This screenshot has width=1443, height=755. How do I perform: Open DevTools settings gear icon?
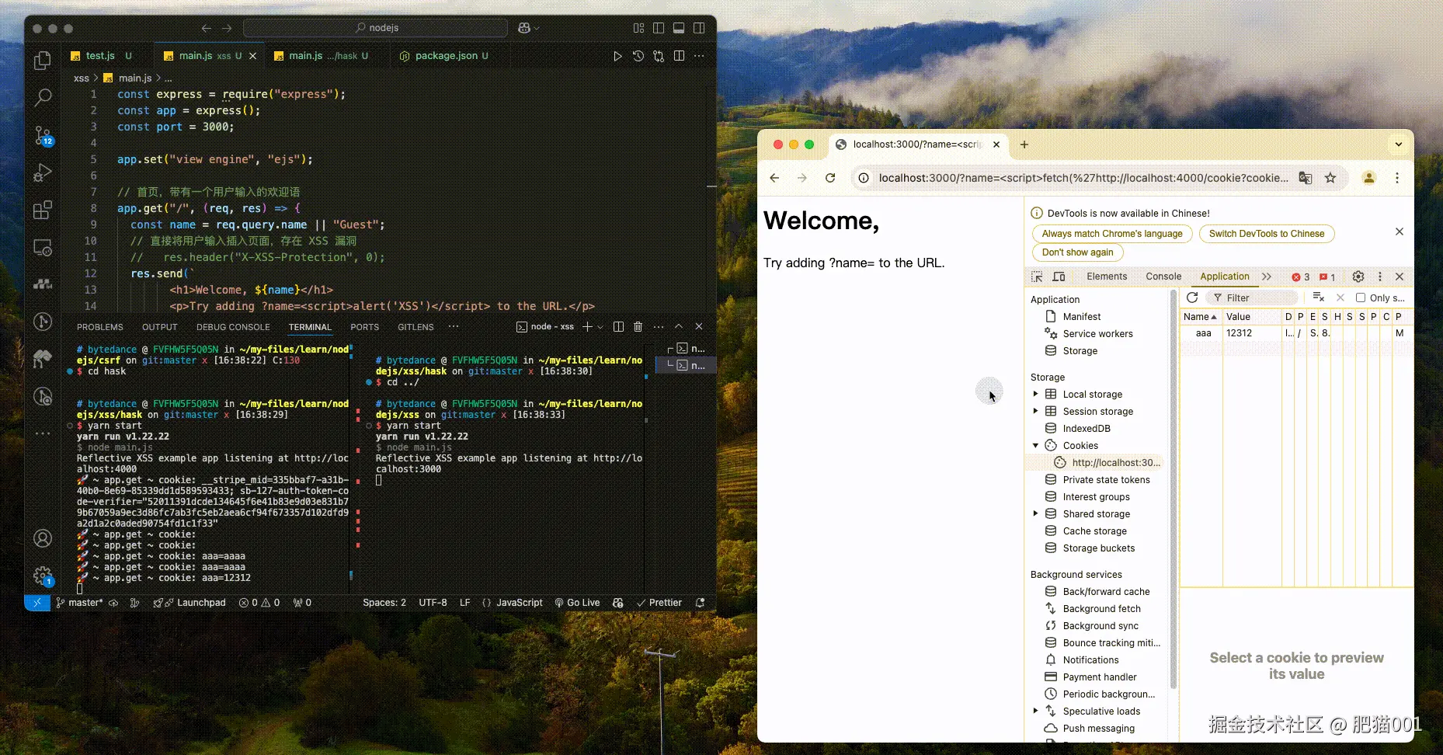1358,277
